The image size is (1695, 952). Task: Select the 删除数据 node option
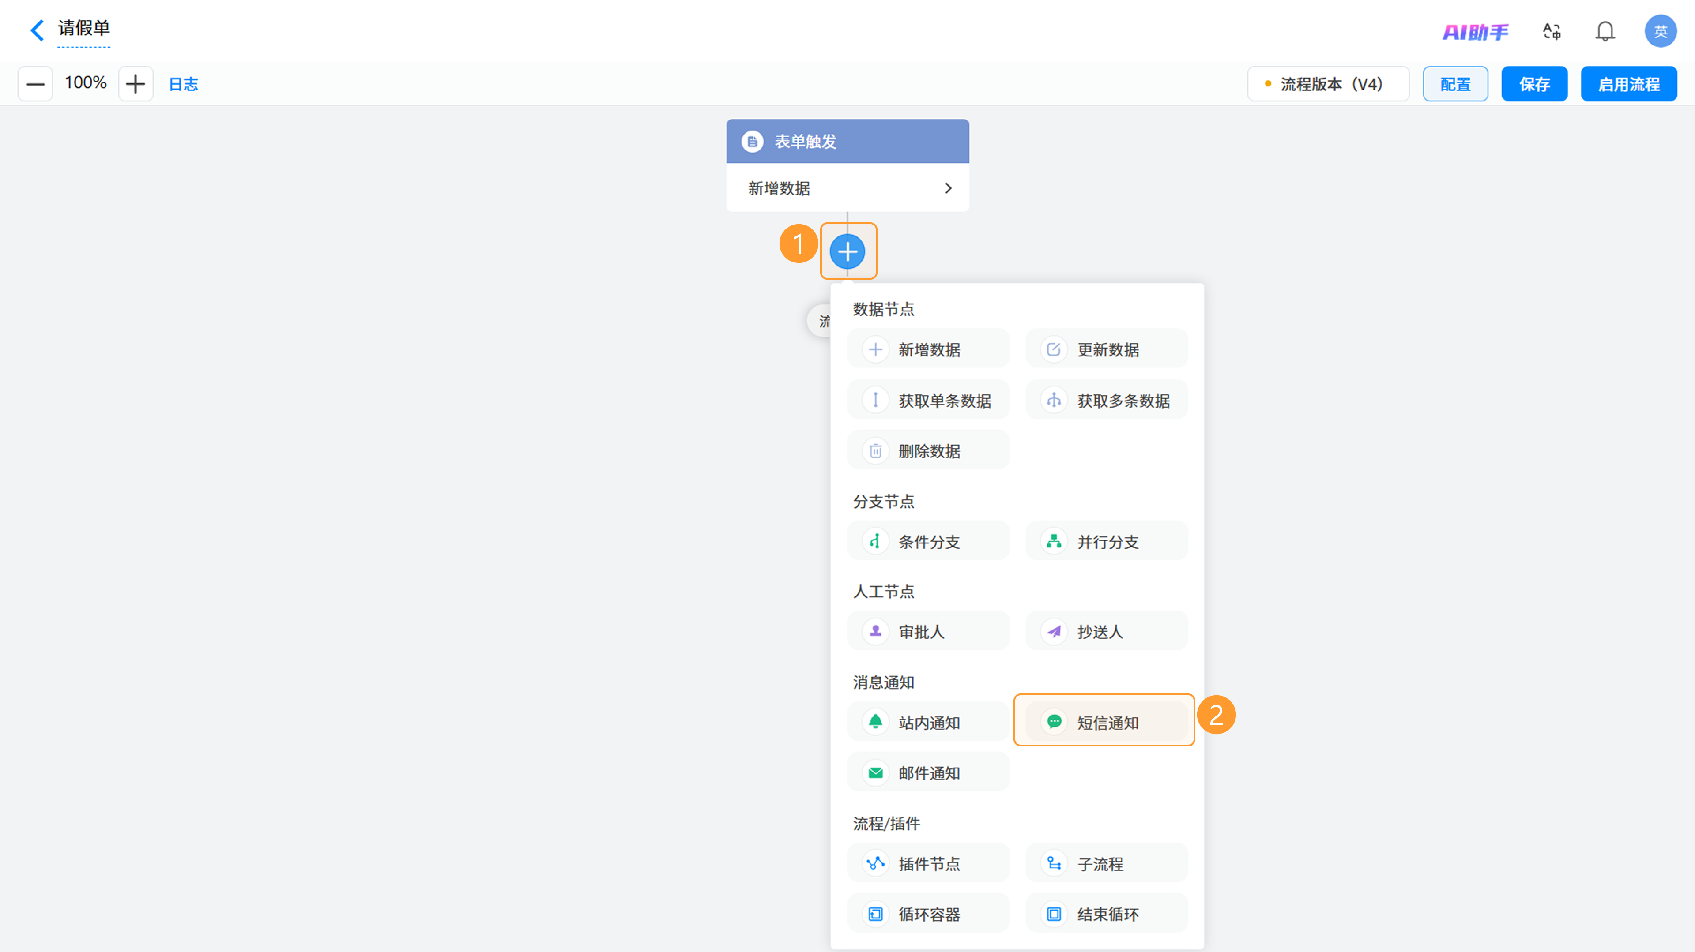tap(928, 450)
